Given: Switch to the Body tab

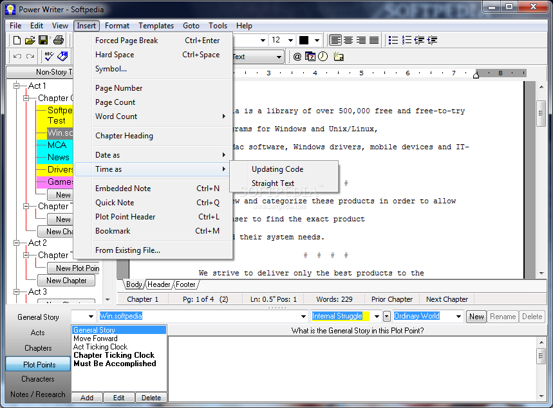Looking at the screenshot, I should pyautogui.click(x=134, y=284).
